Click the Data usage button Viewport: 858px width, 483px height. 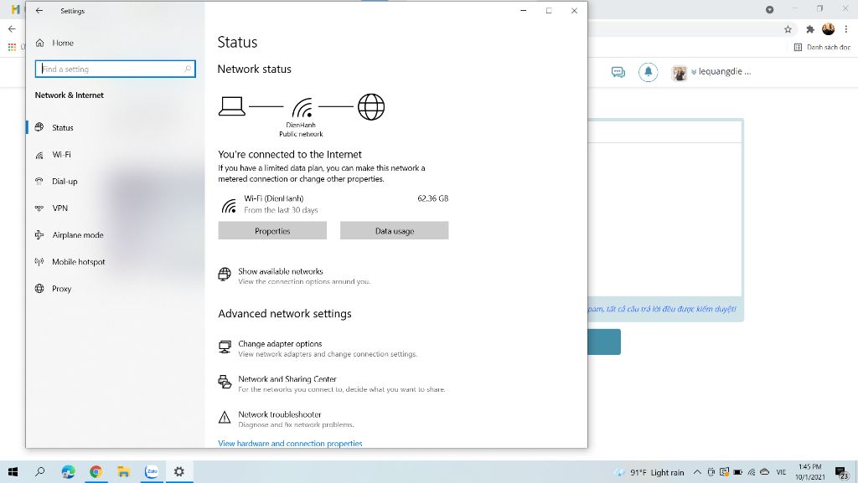[x=395, y=230]
